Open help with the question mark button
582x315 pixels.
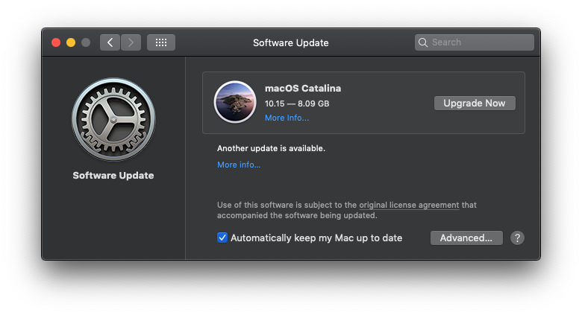(x=517, y=238)
